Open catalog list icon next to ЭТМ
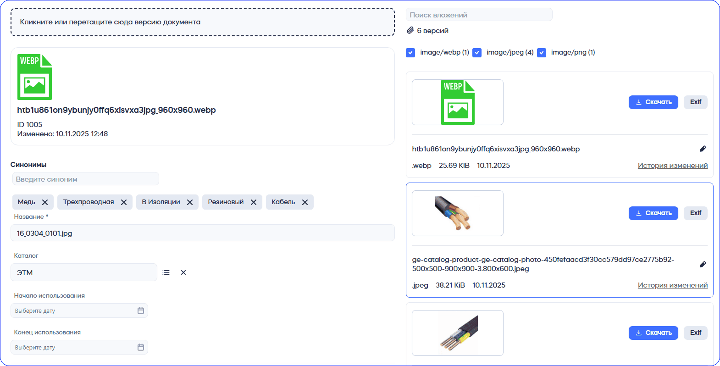 pos(166,272)
